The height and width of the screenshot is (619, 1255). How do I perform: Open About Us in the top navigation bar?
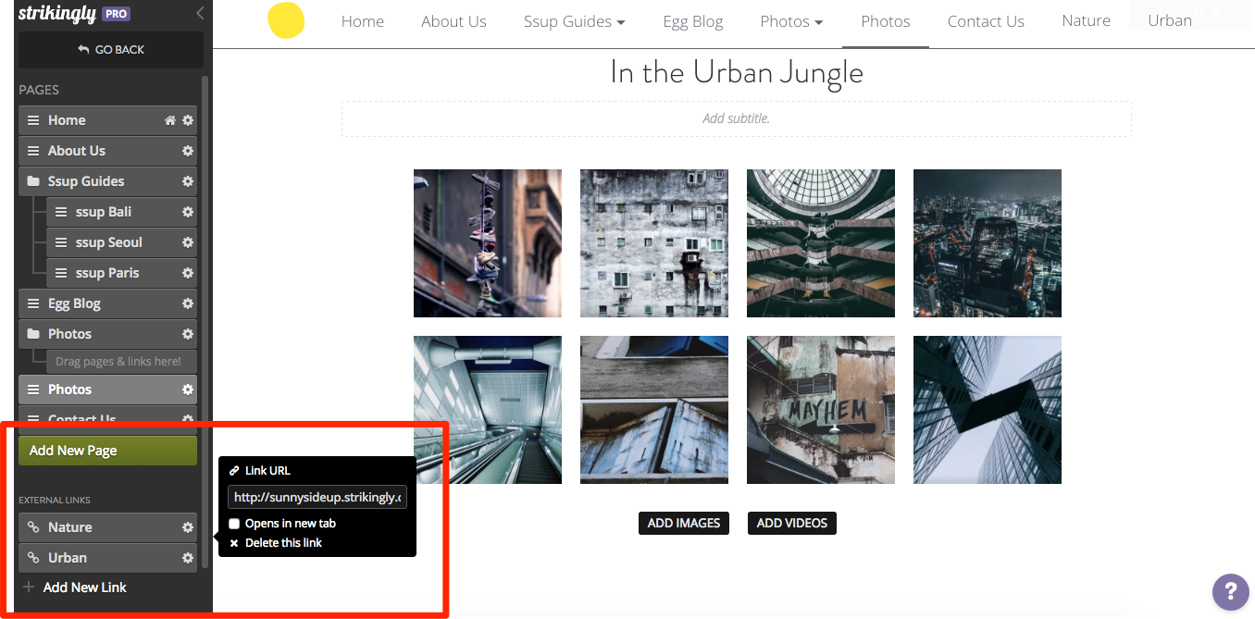click(454, 21)
